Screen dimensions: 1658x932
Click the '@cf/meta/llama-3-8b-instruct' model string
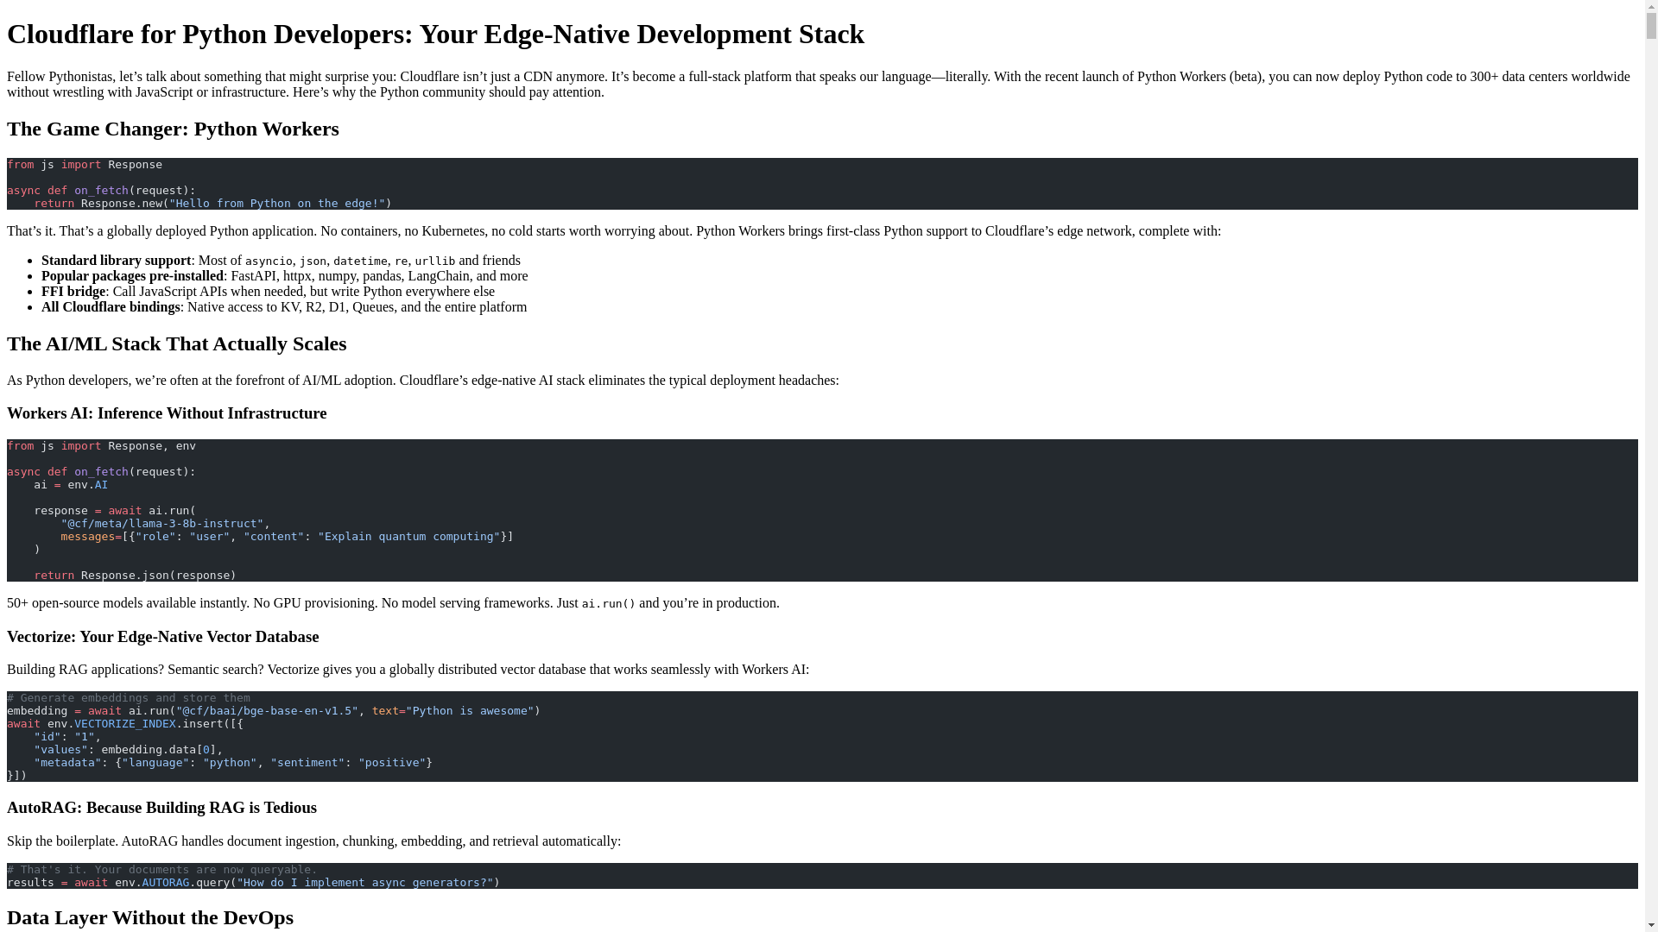[x=162, y=524]
